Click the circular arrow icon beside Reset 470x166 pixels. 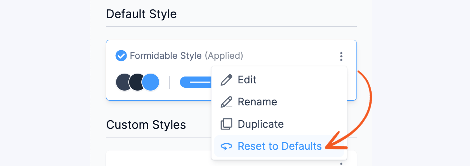click(x=226, y=147)
